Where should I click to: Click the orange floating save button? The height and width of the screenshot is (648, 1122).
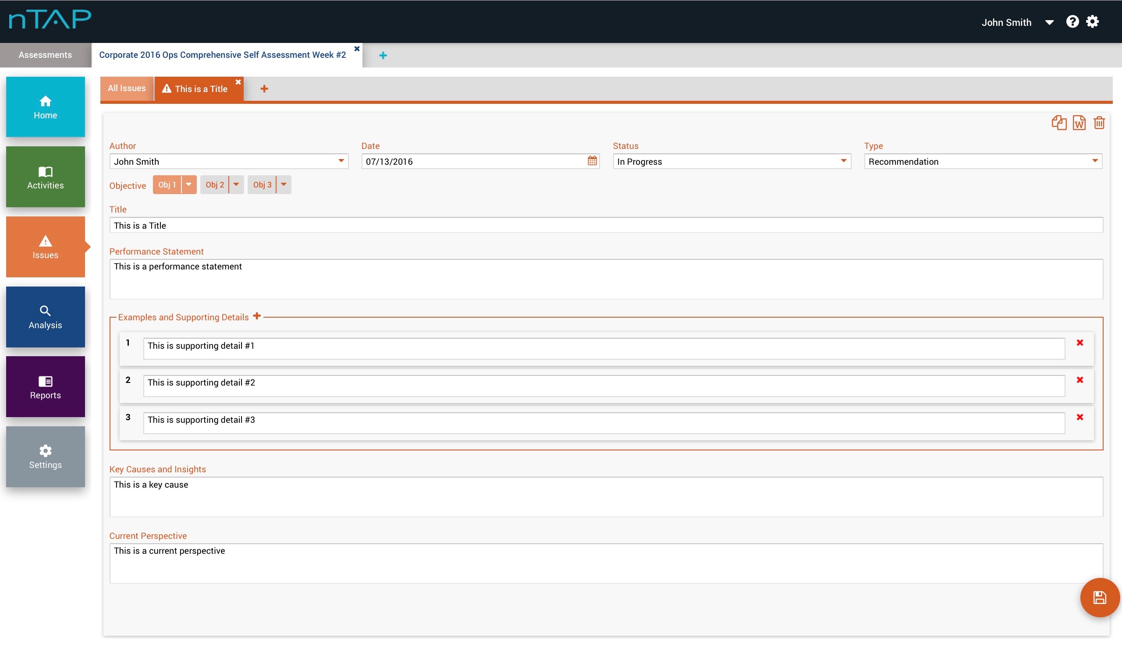(1099, 597)
